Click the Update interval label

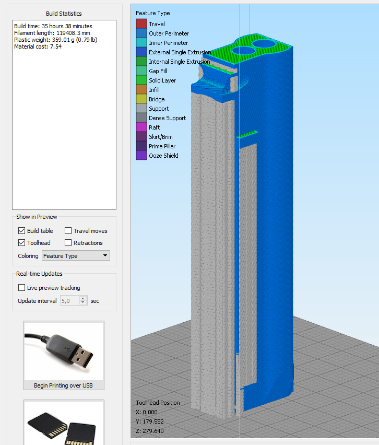point(37,301)
